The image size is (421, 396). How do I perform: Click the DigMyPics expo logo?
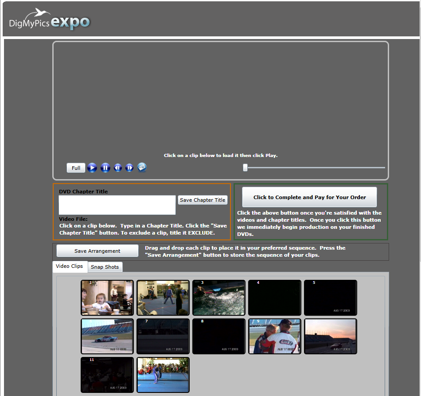[50, 20]
